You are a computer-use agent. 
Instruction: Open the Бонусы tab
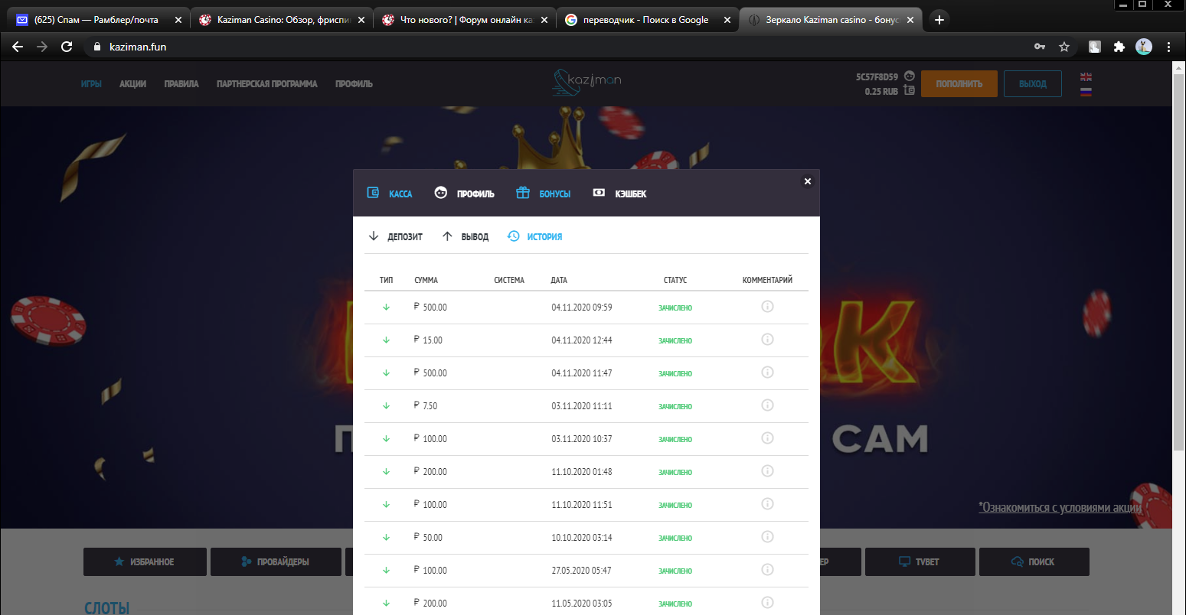point(543,194)
